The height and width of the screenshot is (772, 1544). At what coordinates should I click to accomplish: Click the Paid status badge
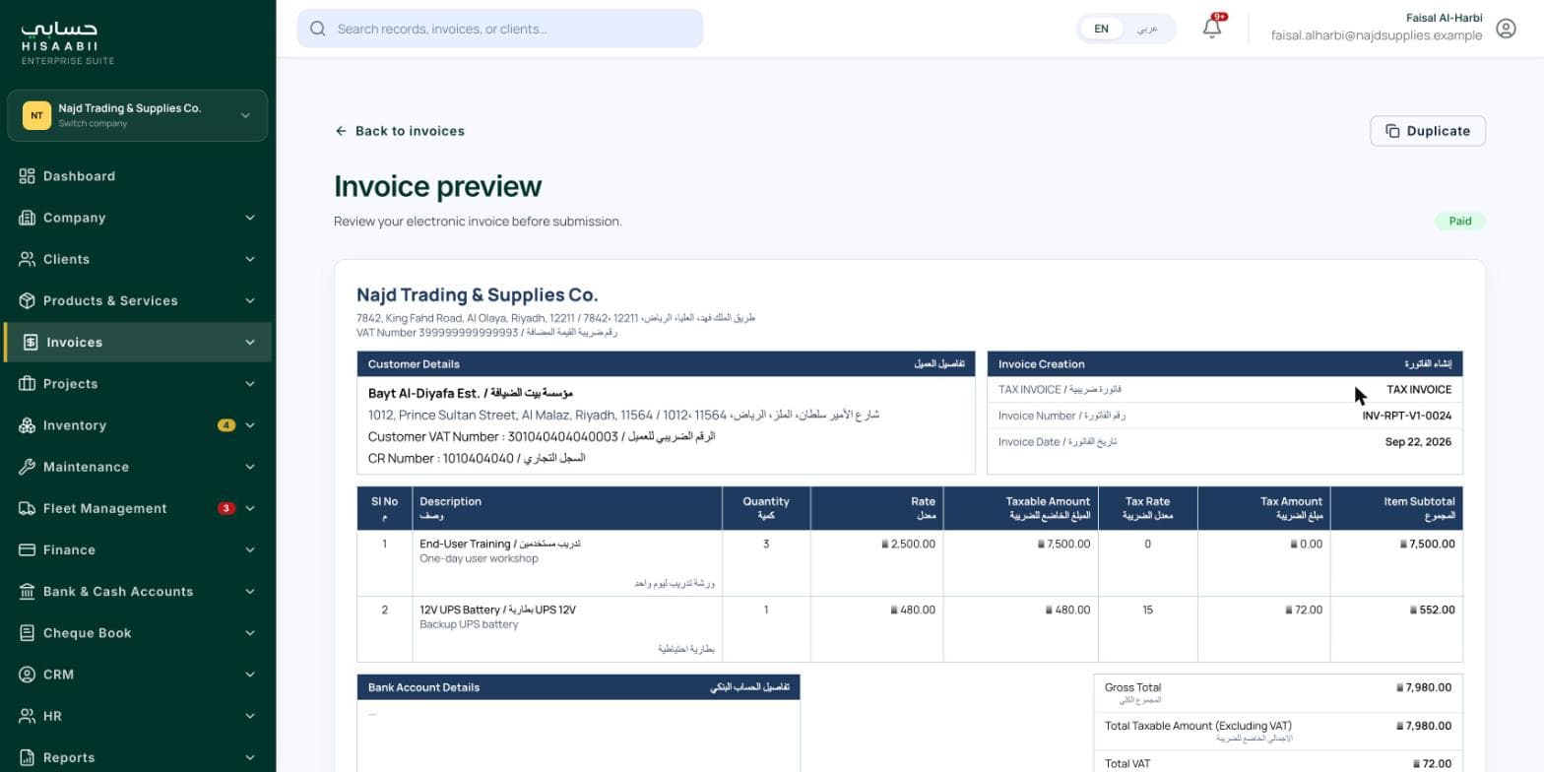pyautogui.click(x=1460, y=222)
